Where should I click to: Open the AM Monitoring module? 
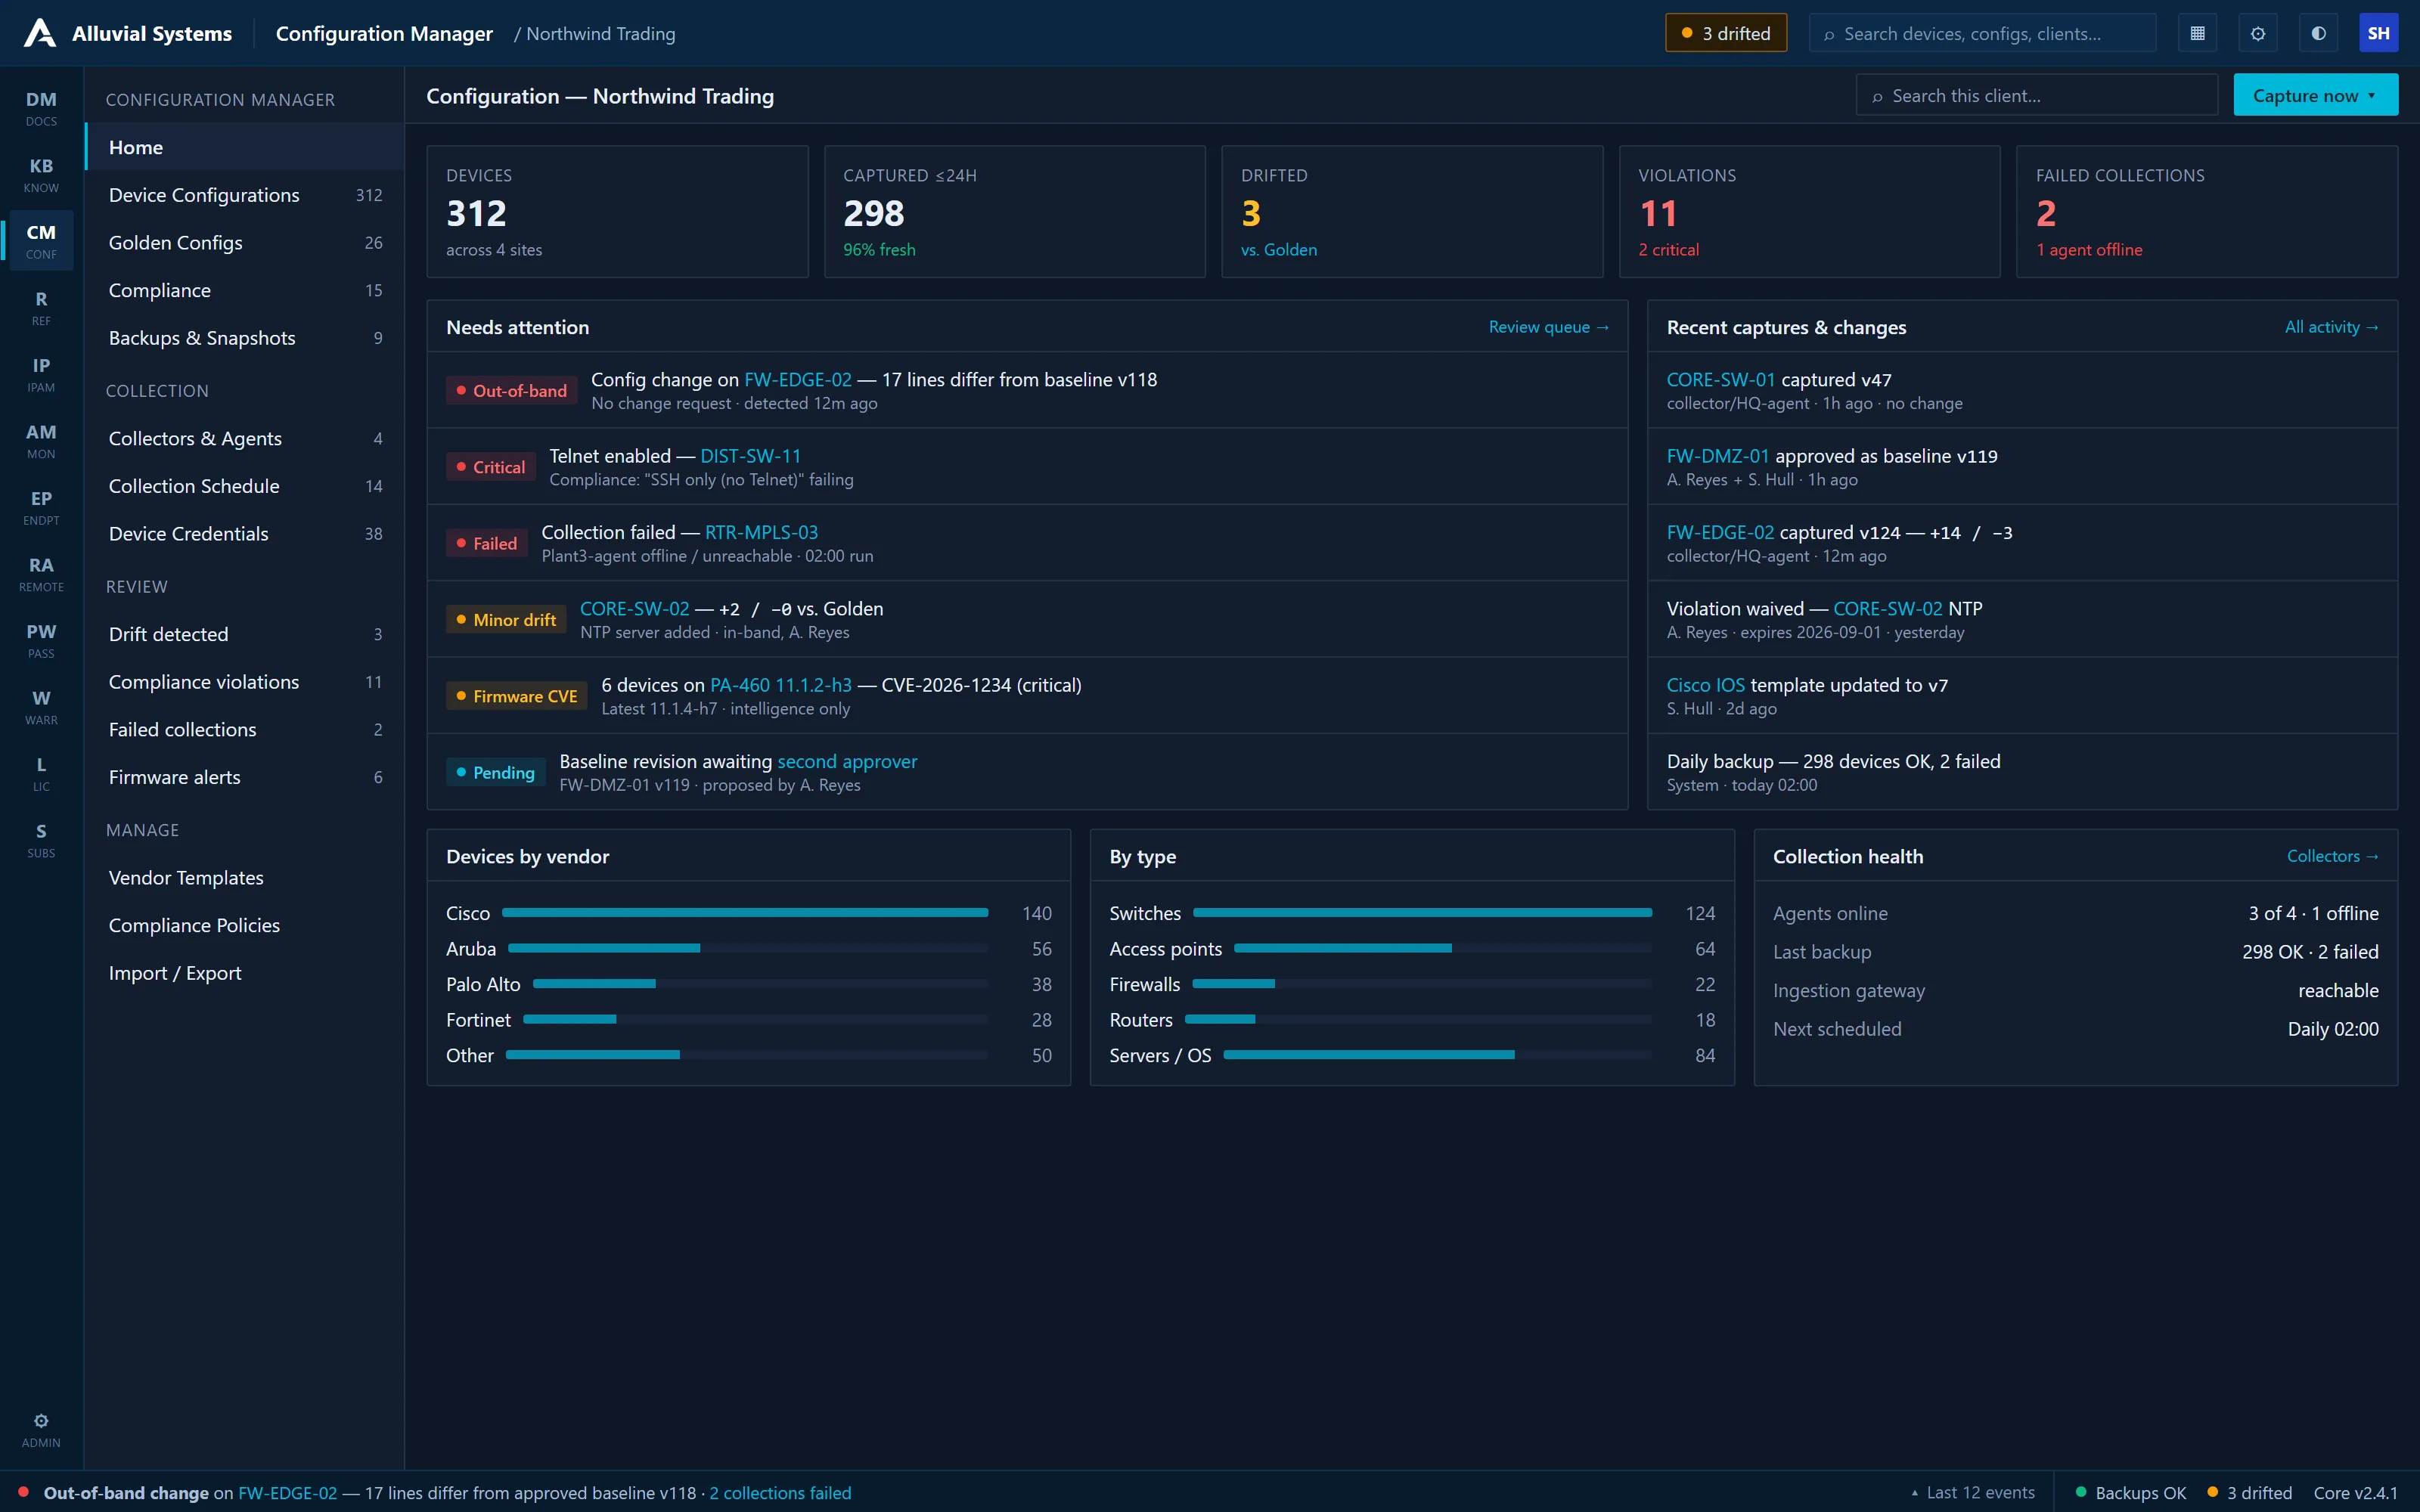[41, 441]
